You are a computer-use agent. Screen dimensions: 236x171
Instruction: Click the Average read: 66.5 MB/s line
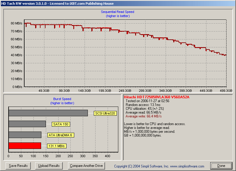[143, 112]
